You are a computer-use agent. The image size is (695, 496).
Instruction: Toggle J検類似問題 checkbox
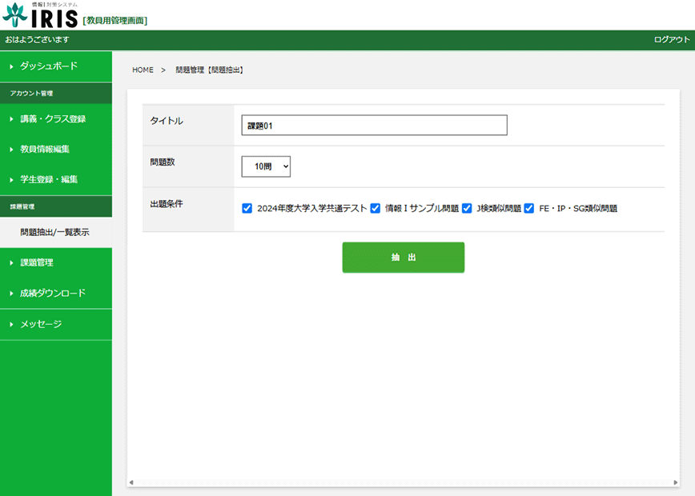pos(467,208)
